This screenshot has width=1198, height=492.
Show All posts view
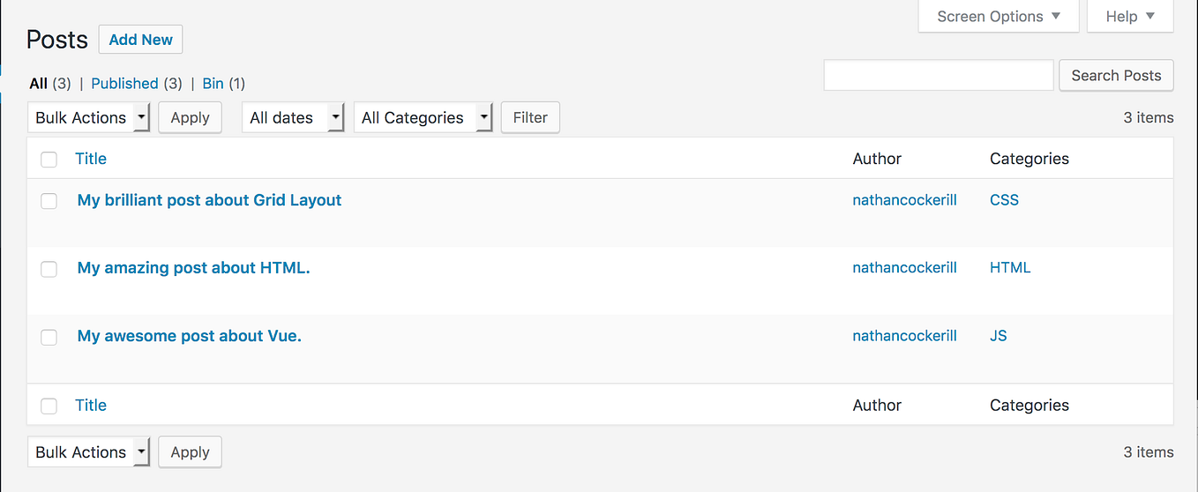[38, 84]
